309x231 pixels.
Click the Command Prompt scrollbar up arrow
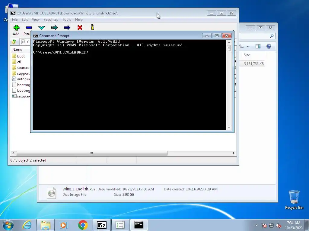coord(229,42)
